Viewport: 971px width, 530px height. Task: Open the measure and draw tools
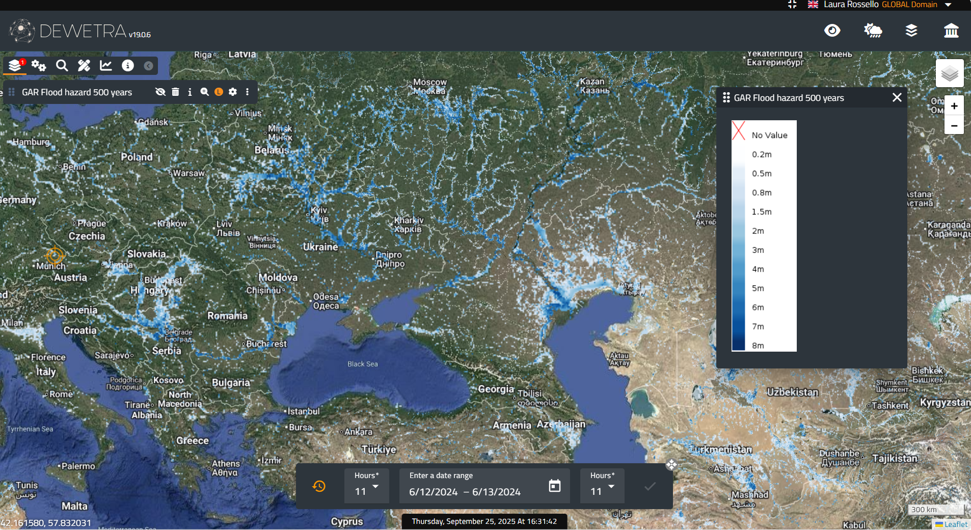pos(84,65)
